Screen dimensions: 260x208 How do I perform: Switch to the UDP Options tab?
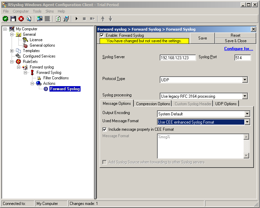click(x=226, y=104)
